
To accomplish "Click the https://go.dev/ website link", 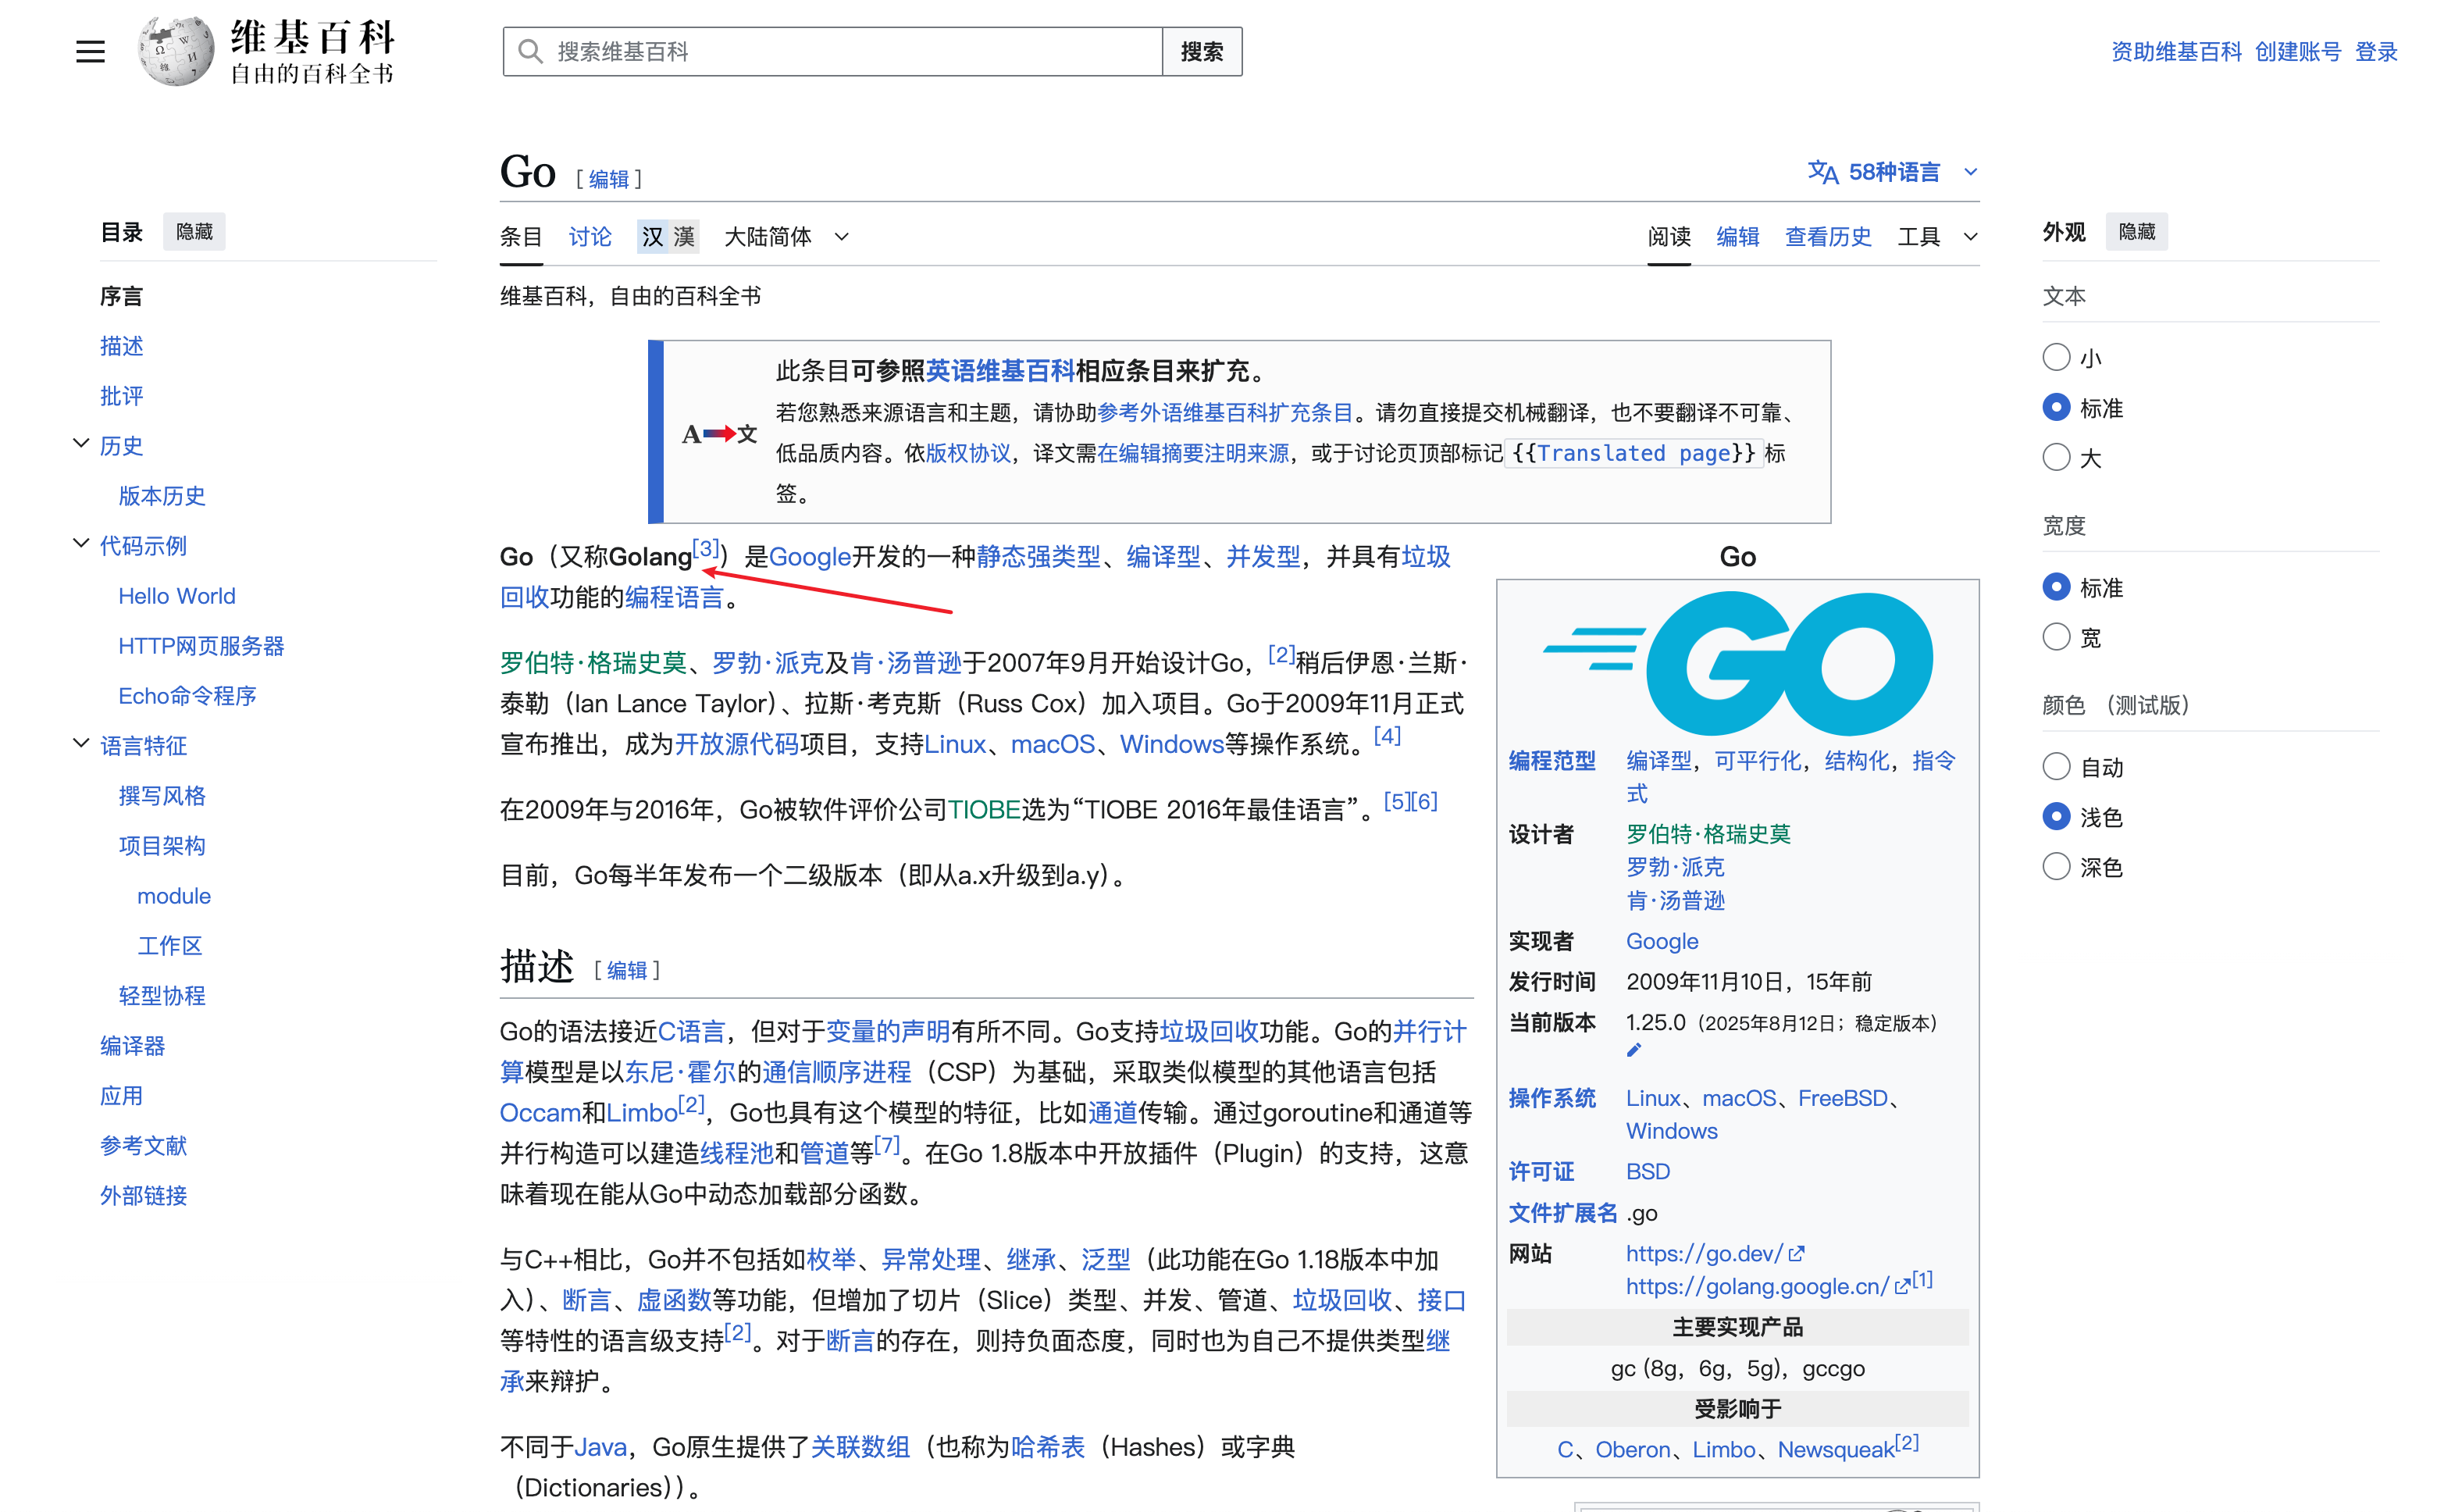I will tap(1705, 1254).
